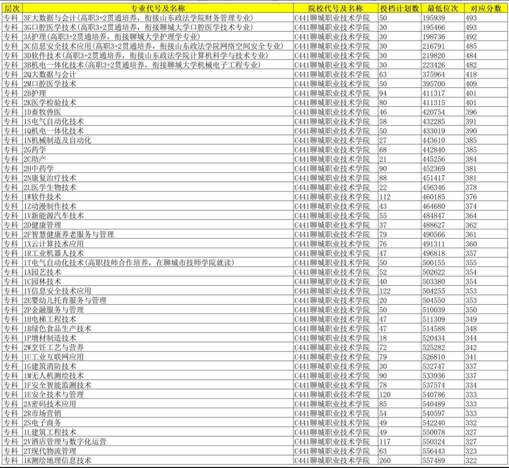Click the 2B护理 cell

158,93
